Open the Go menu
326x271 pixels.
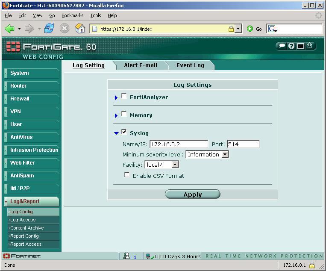click(52, 15)
